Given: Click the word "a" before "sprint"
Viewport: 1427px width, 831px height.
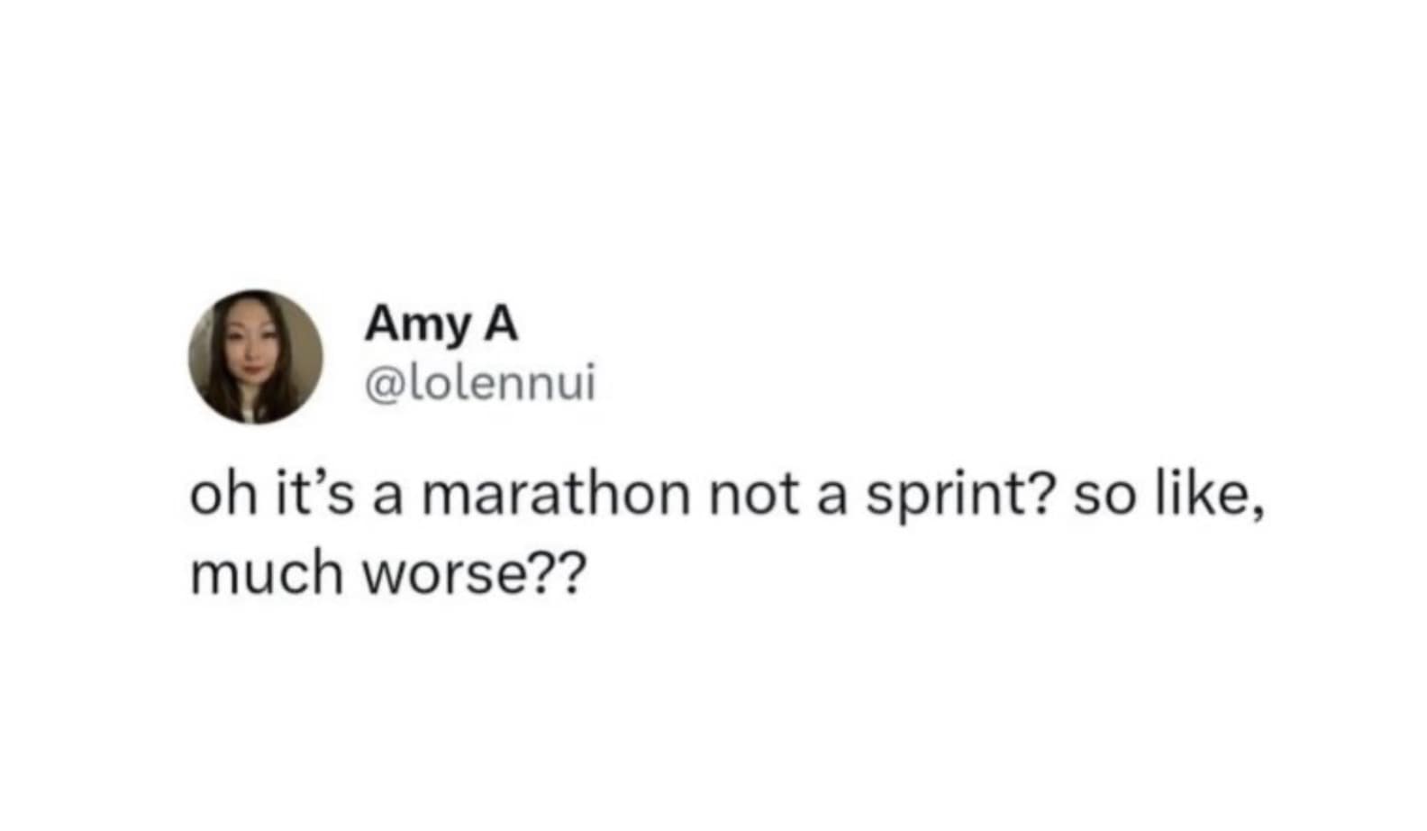Looking at the screenshot, I should coord(832,499).
